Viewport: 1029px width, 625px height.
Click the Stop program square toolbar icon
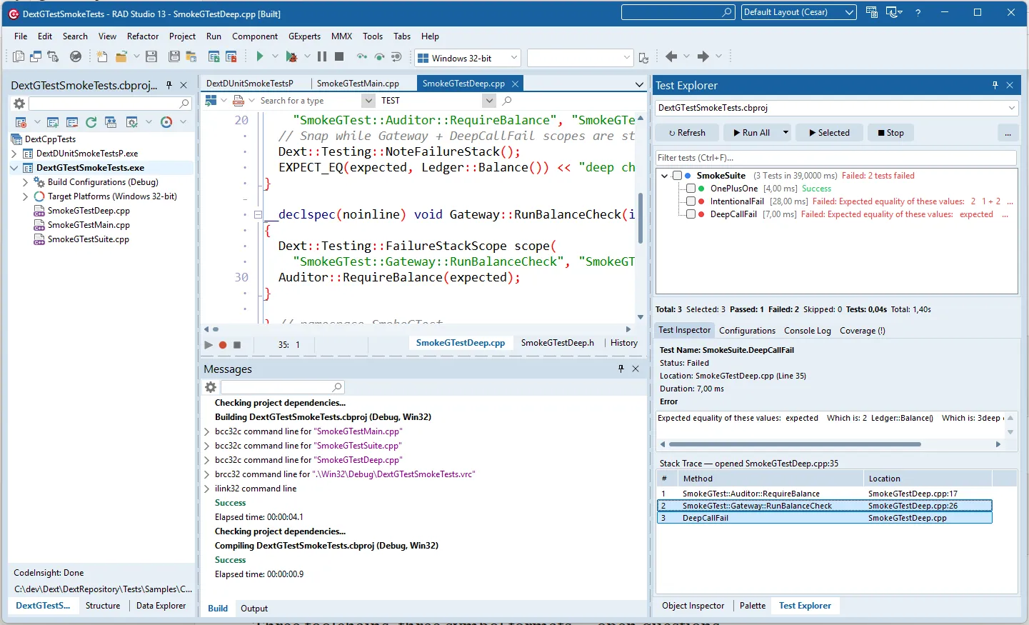(339, 56)
